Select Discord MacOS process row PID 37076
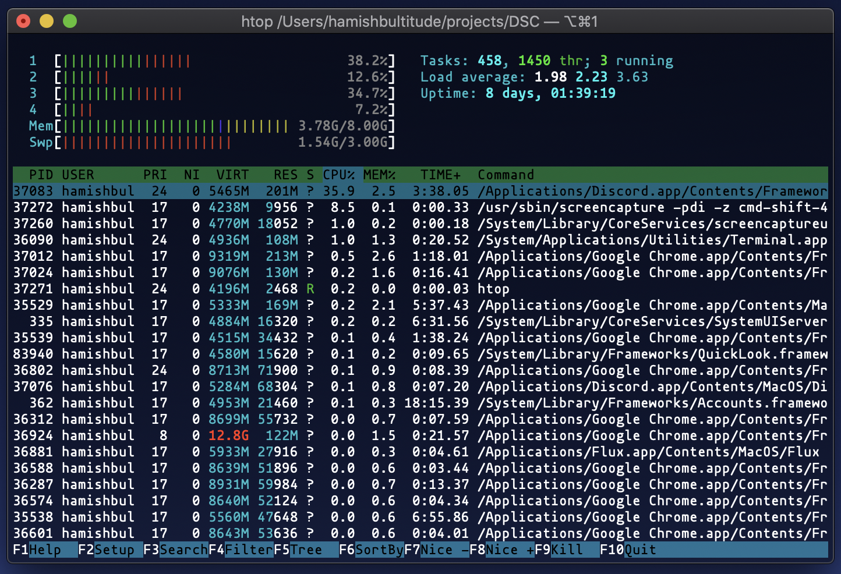This screenshot has height=574, width=841. point(420,387)
